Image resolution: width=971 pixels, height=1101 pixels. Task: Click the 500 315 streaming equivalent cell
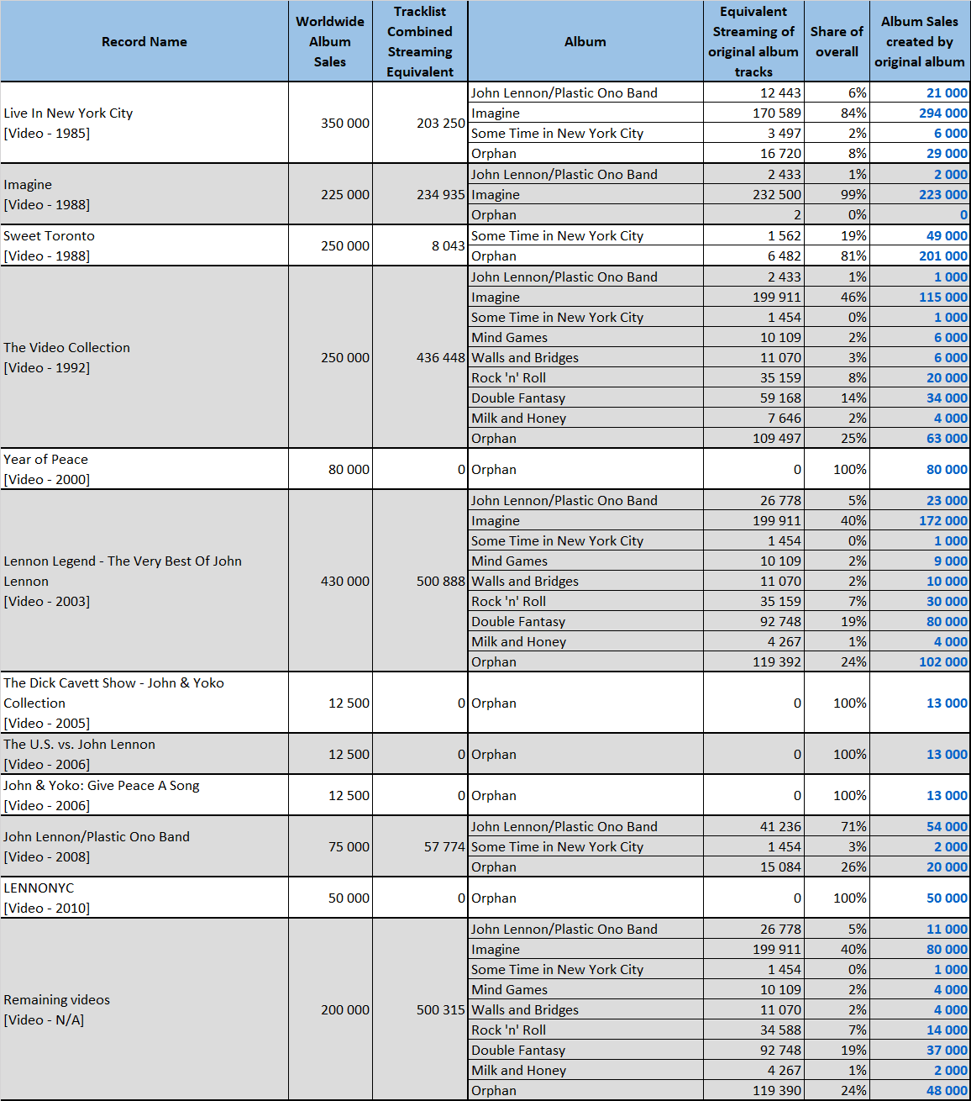420,1009
